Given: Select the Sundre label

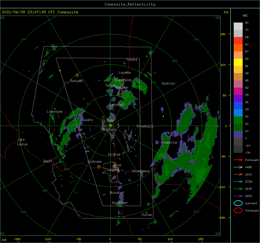Looking at the screenshot, I should (88, 120).
